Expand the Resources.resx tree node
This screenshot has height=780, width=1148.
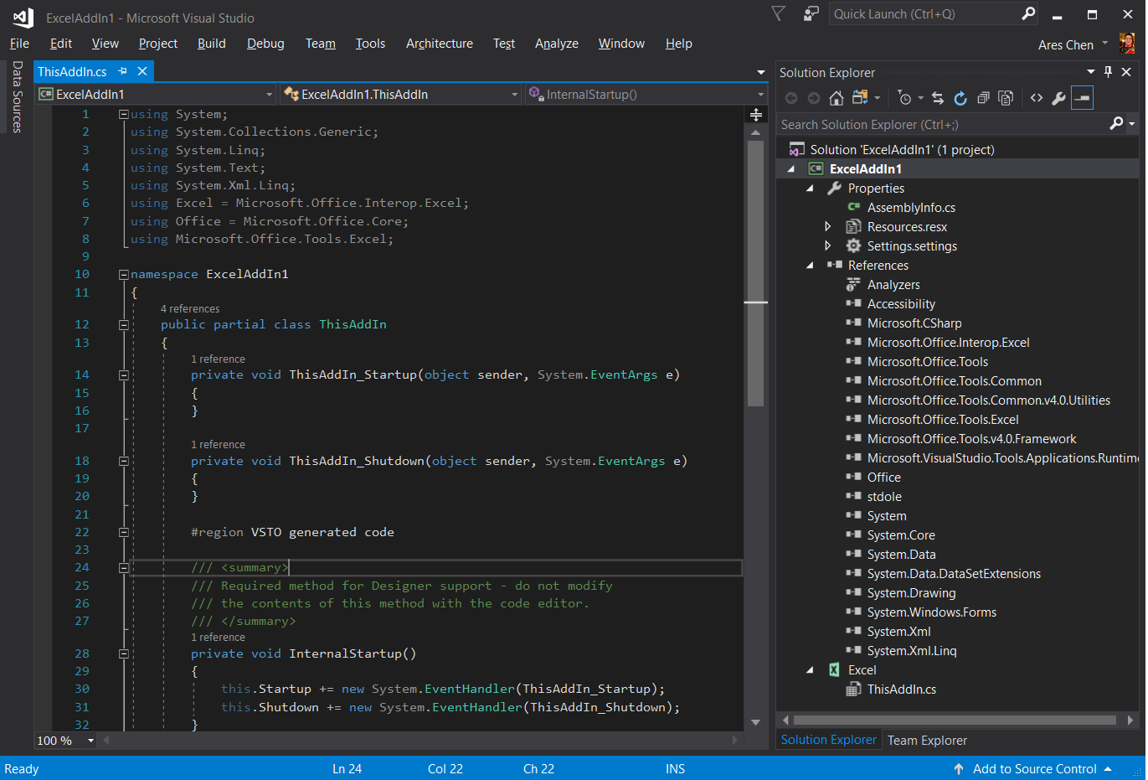pos(828,226)
